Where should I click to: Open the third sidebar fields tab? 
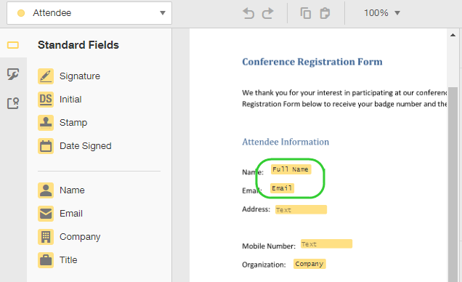pos(13,103)
